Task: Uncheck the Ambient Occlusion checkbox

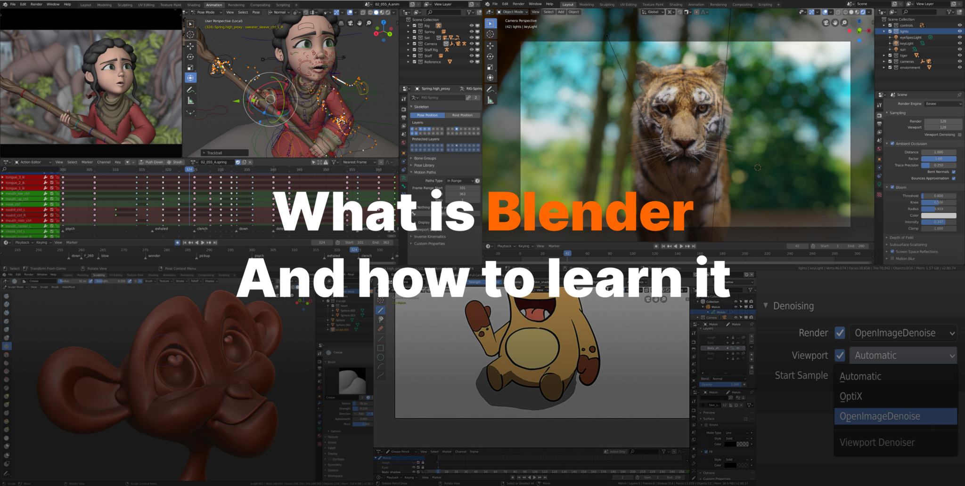Action: coord(892,143)
